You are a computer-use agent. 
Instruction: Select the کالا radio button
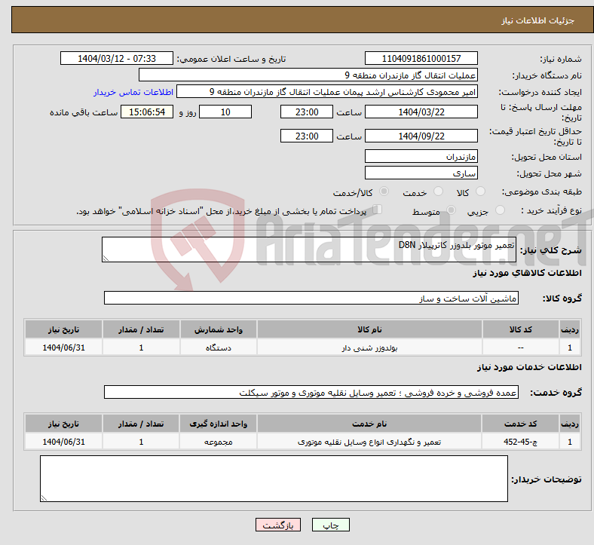(x=480, y=191)
